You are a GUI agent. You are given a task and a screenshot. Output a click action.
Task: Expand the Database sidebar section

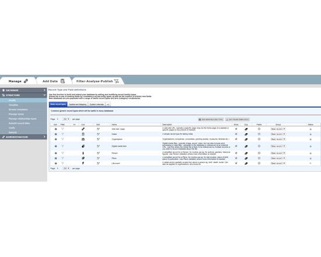[x=23, y=90]
